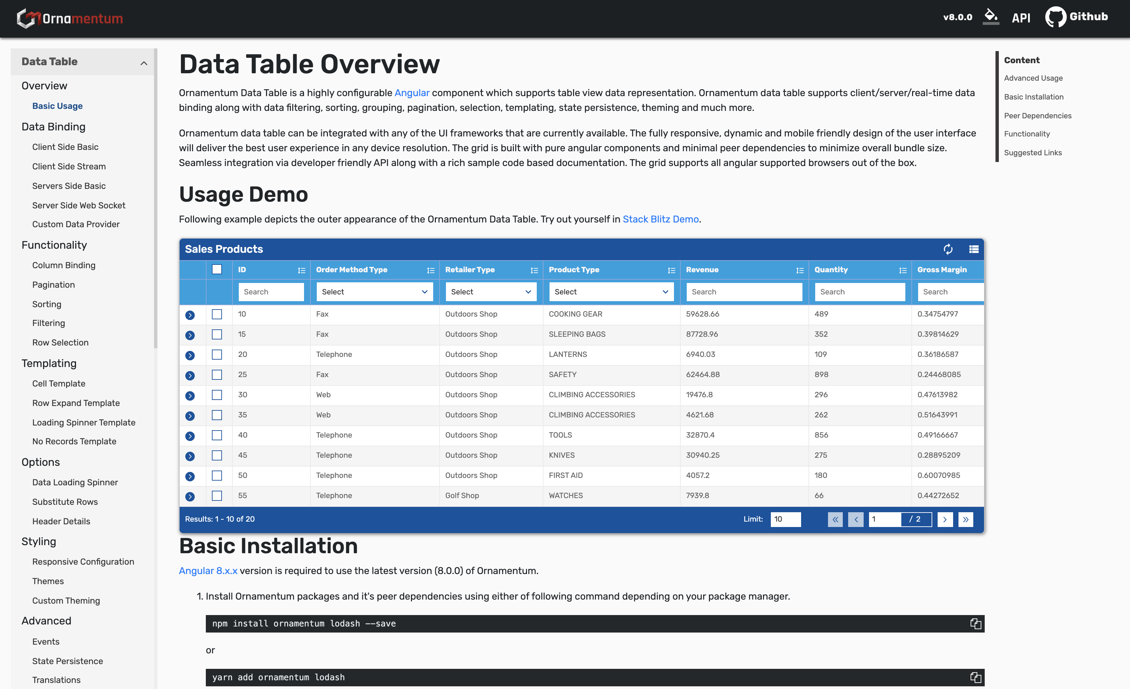The height and width of the screenshot is (689, 1130).
Task: Go to Pagination docs page
Action: point(53,285)
